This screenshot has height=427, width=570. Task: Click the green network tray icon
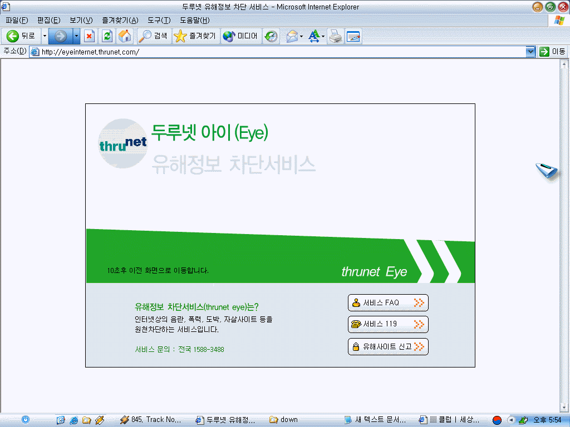(523, 420)
